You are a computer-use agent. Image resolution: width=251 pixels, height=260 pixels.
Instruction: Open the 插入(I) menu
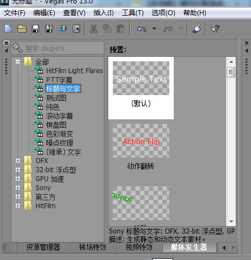pos(104,13)
